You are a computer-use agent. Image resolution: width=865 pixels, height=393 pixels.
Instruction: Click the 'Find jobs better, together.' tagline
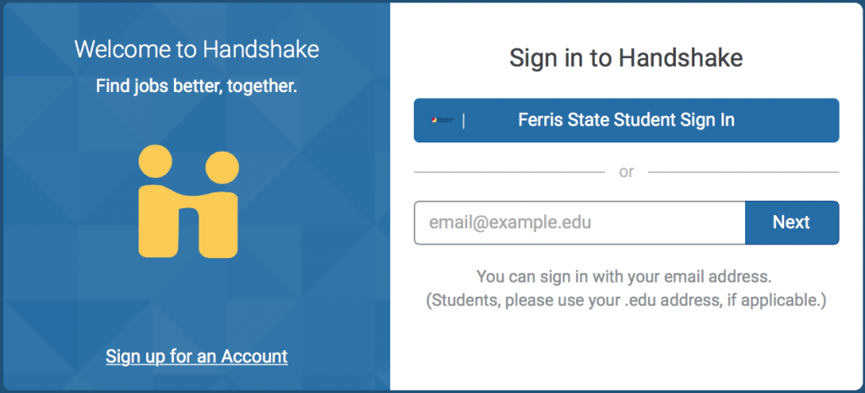pyautogui.click(x=197, y=86)
